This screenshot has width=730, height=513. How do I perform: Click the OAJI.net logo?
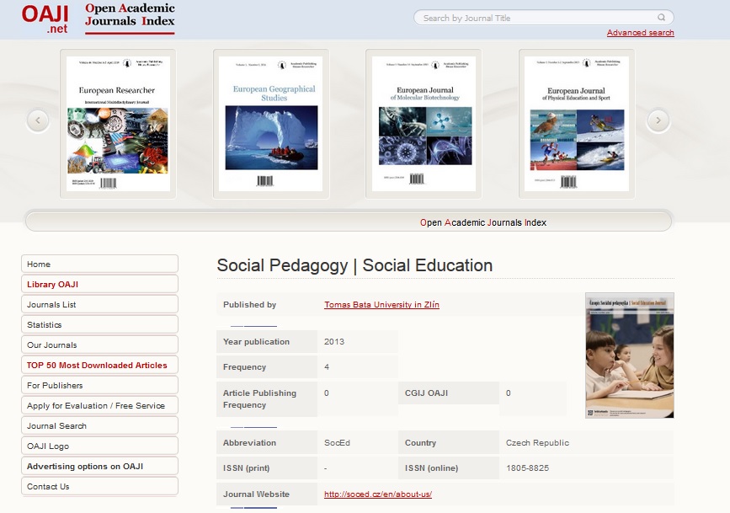click(x=45, y=19)
